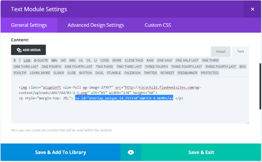Insert bold tag with B button
262x162 pixels.
tap(15, 60)
